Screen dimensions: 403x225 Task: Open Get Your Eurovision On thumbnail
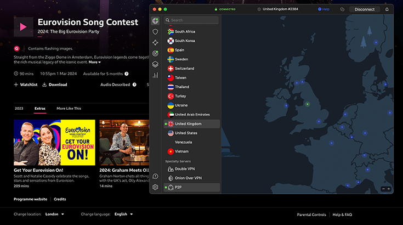(x=54, y=143)
